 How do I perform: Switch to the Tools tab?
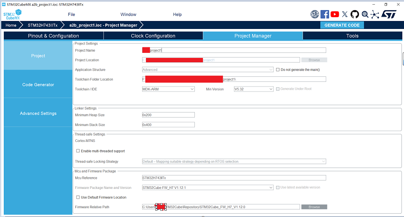tap(353, 36)
